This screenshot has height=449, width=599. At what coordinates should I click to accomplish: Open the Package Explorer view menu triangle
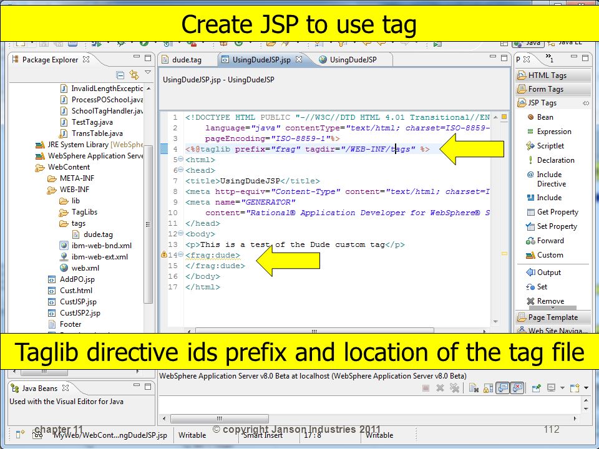pyautogui.click(x=149, y=72)
